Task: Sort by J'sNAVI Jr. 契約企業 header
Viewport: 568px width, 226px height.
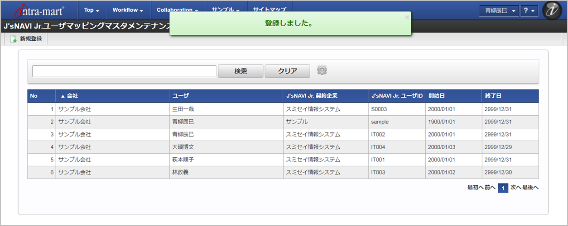Action: 326,96
